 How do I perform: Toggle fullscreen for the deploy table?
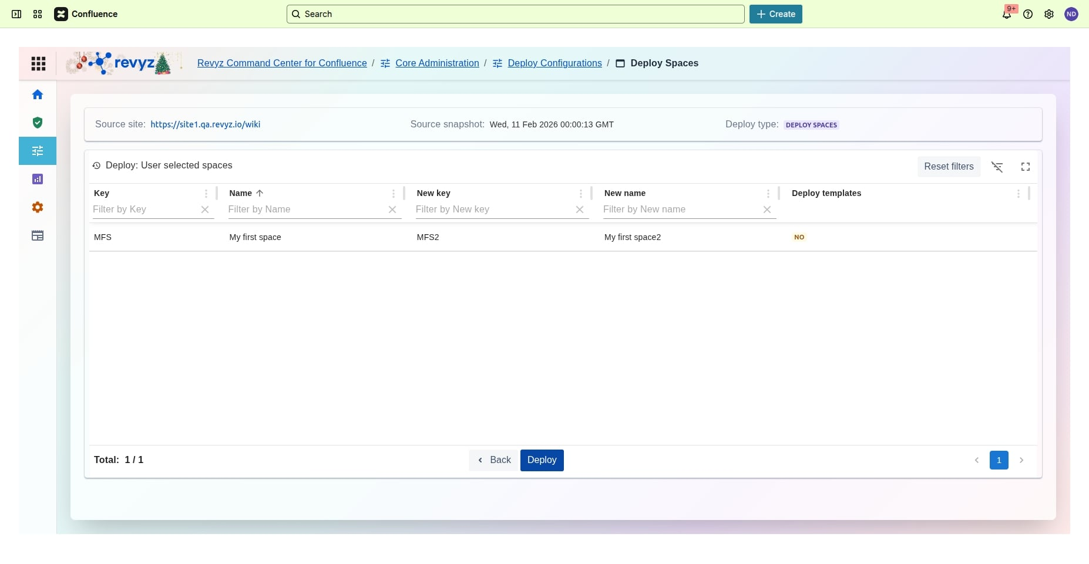point(1025,167)
